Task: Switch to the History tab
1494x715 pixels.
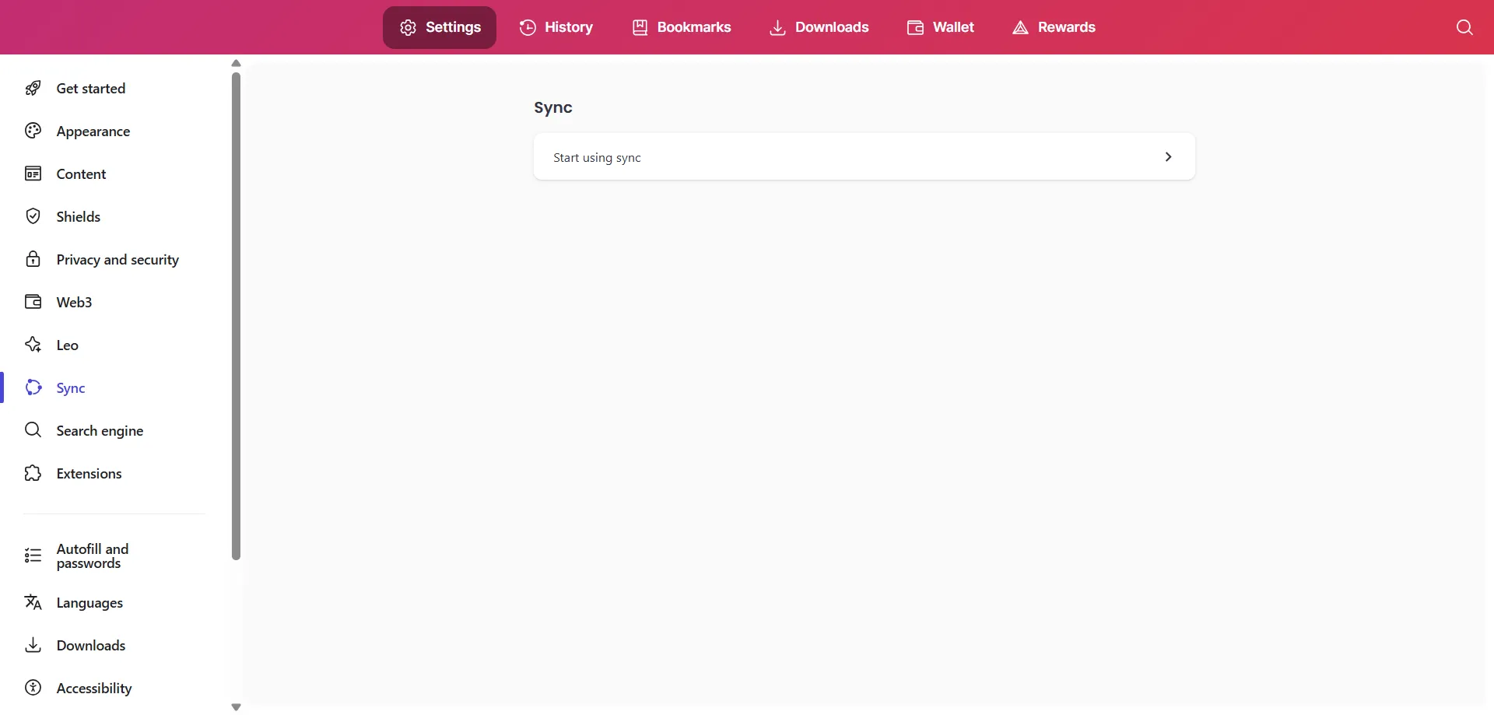Action: pos(556,27)
